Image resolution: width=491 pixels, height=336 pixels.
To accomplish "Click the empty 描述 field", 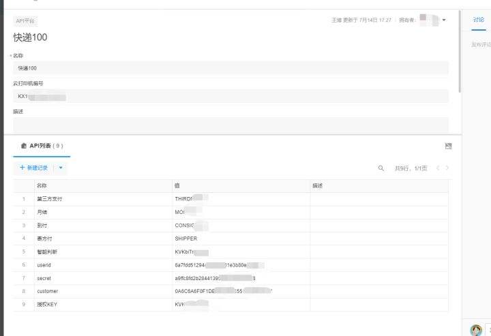I will click(x=230, y=124).
